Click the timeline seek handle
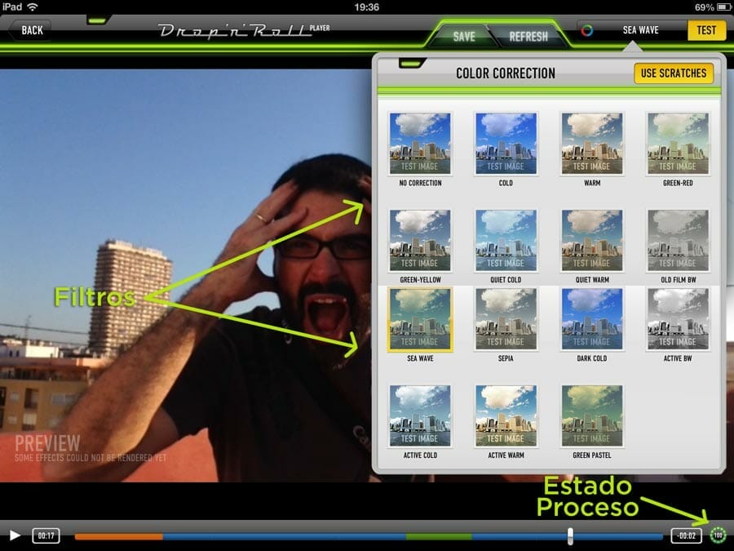Screen dimensions: 734x551 click(571, 535)
